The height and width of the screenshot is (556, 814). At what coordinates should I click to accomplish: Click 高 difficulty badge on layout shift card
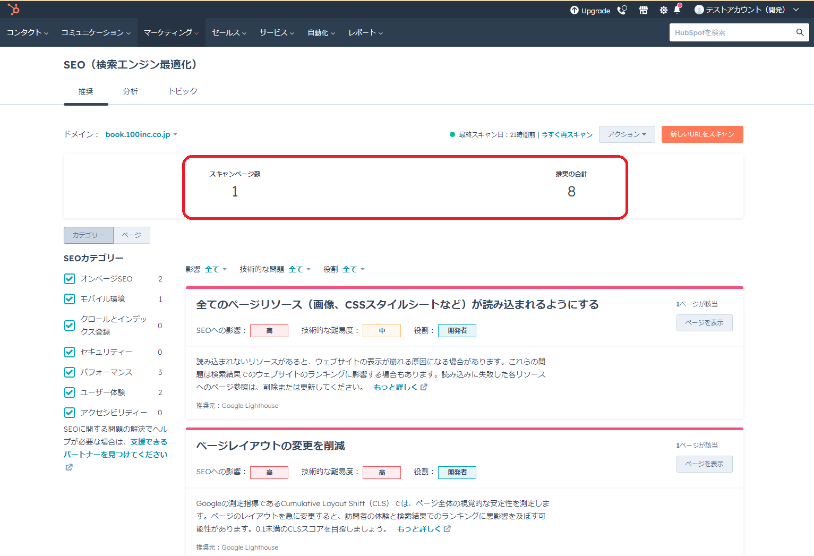click(382, 473)
